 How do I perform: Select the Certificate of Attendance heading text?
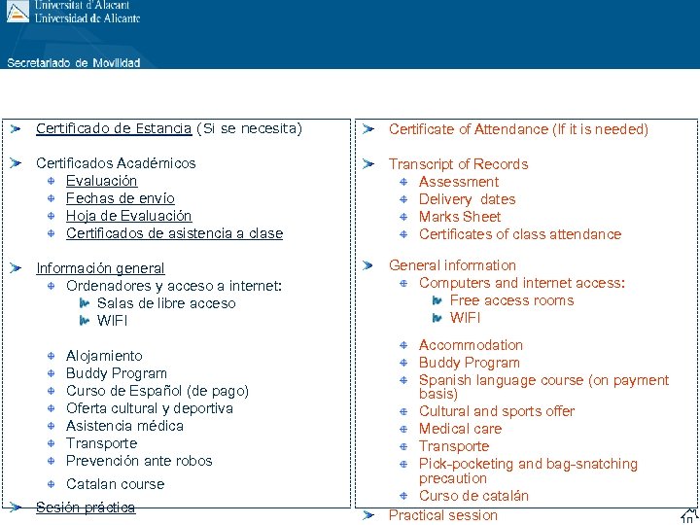pyautogui.click(x=518, y=129)
